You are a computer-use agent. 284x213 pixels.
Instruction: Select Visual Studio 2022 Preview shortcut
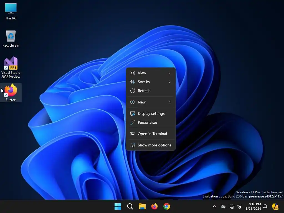pos(11,67)
